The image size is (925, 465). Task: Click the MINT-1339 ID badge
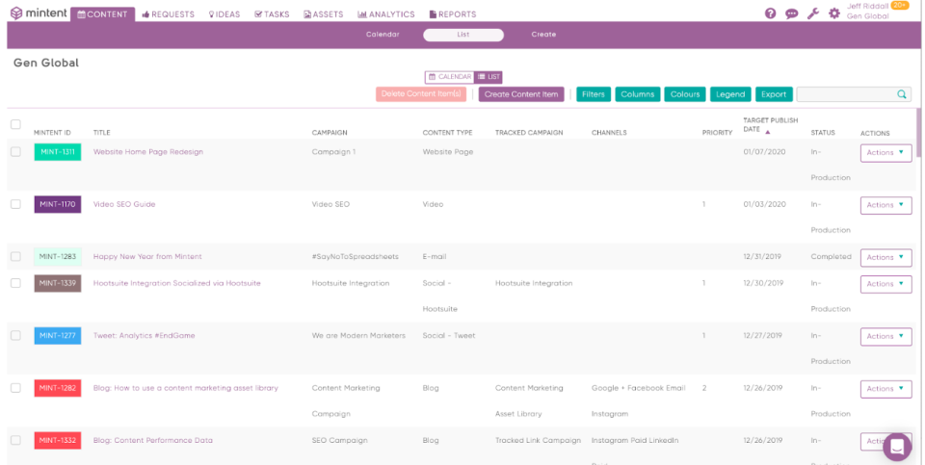[x=57, y=283]
